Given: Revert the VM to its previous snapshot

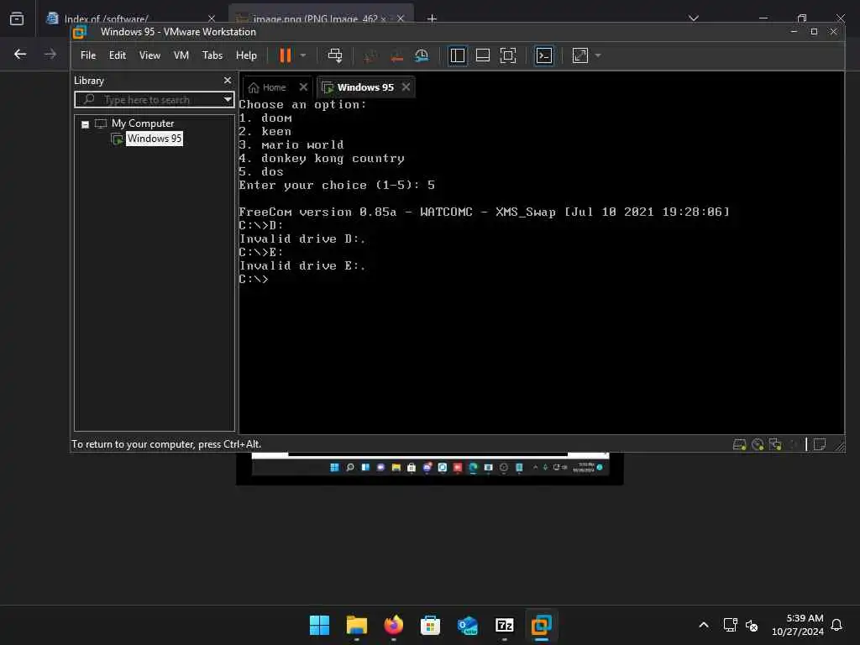Looking at the screenshot, I should [396, 55].
